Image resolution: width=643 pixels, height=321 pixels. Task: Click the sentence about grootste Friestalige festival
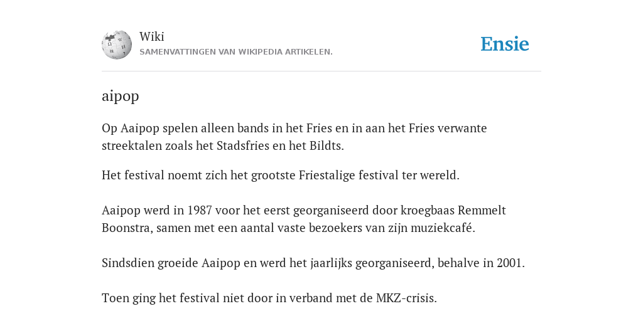coord(281,176)
